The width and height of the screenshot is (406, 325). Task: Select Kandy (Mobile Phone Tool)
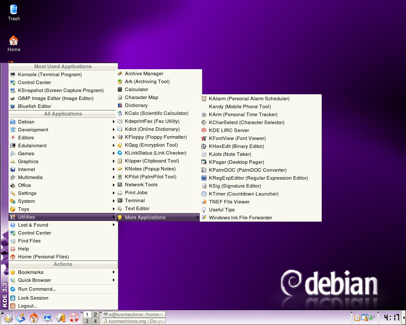[x=261, y=107]
